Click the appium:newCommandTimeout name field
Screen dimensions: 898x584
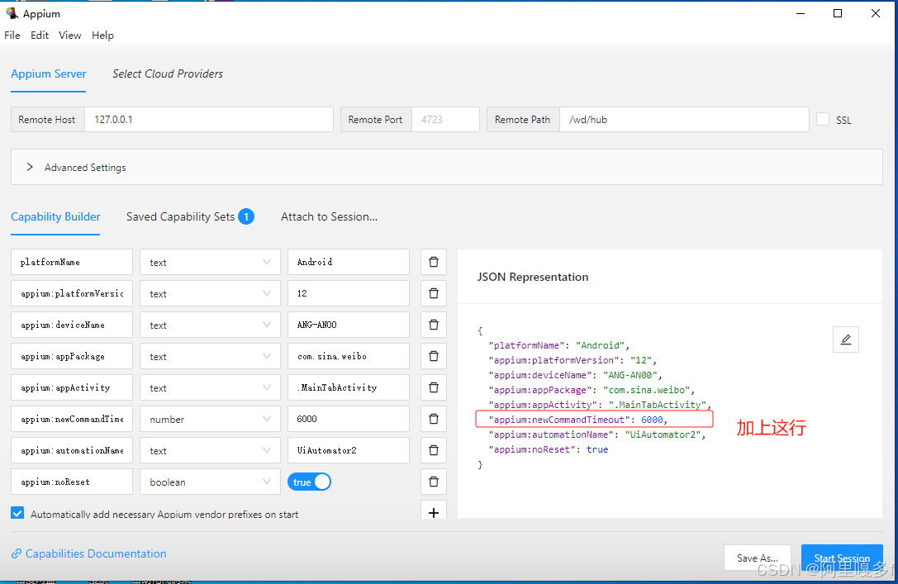point(72,419)
